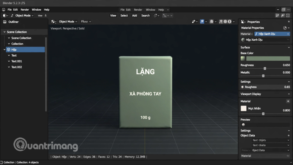Viewport: 293px width, 165px height.
Task: Click plus button in lower Material panel
Action: point(288,101)
